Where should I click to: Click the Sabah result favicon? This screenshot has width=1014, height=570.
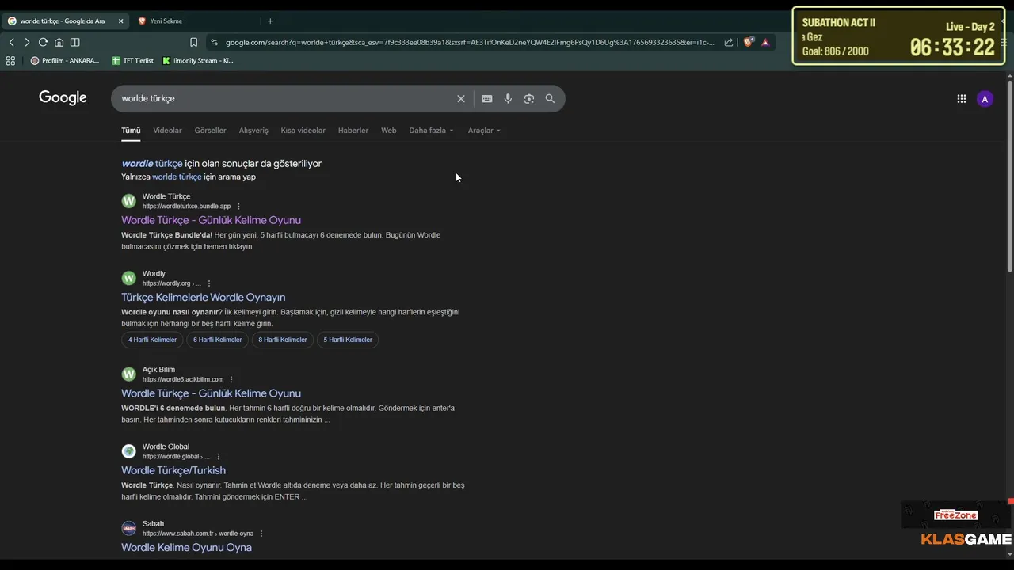pos(128,528)
